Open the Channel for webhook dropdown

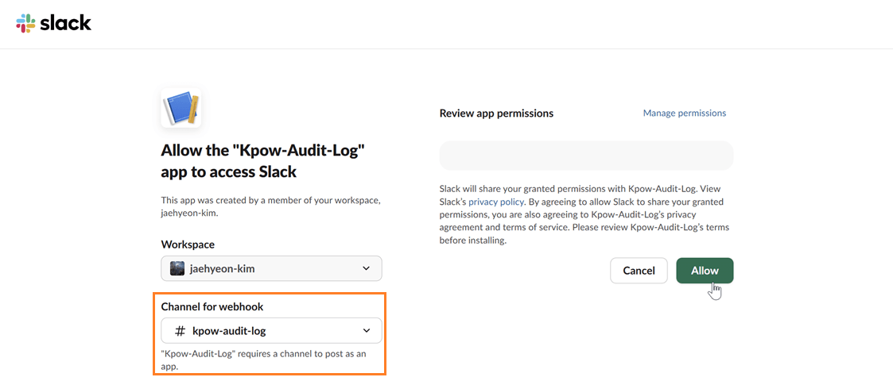tap(272, 330)
